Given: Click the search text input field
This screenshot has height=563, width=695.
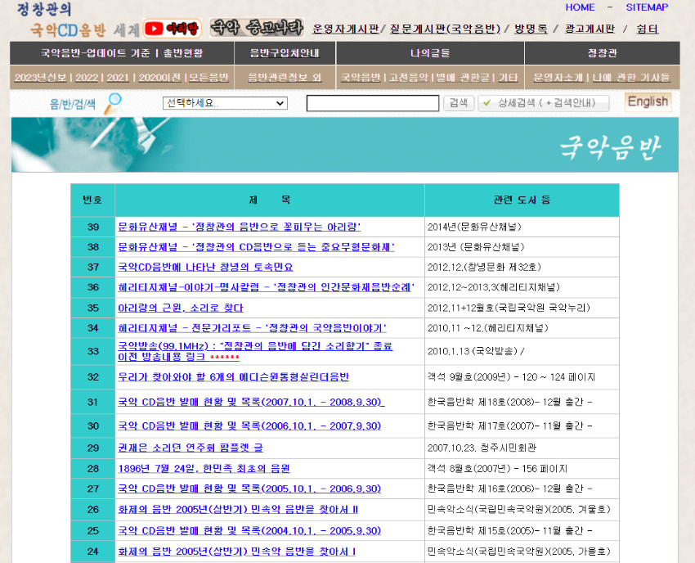Looking at the screenshot, I should (373, 103).
